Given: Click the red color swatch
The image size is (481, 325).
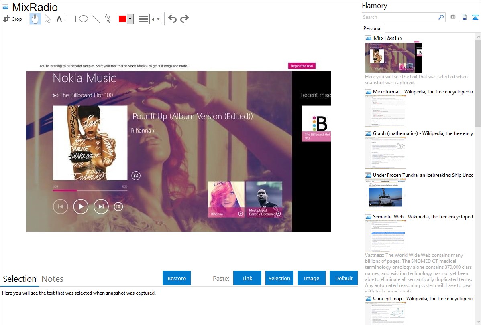Looking at the screenshot, I should pyautogui.click(x=122, y=19).
